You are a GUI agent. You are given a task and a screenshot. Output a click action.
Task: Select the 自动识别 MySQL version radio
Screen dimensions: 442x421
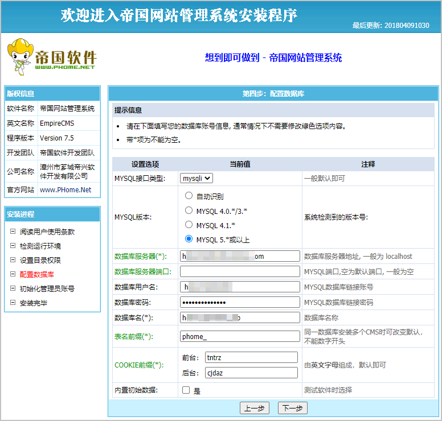189,196
